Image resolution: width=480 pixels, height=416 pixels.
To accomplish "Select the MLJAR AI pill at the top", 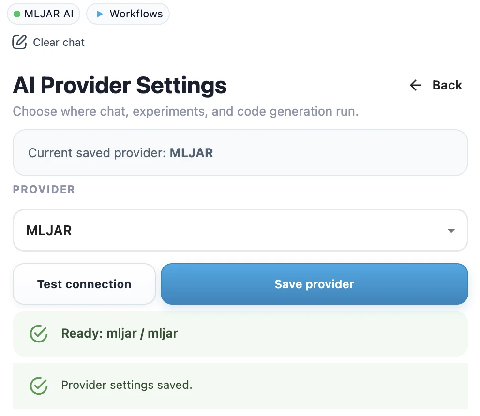I will 44,14.
